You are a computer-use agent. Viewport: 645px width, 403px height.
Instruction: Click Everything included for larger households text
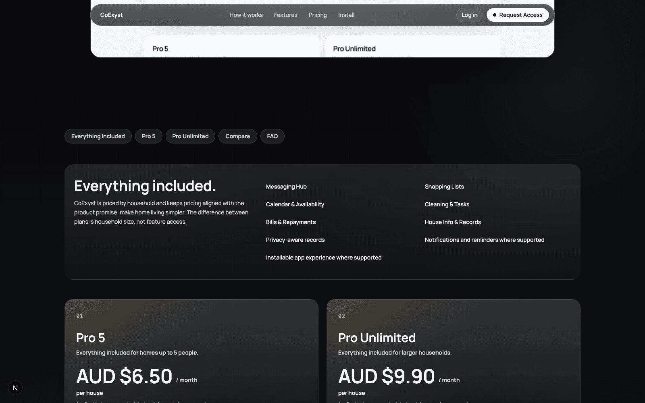(395, 353)
